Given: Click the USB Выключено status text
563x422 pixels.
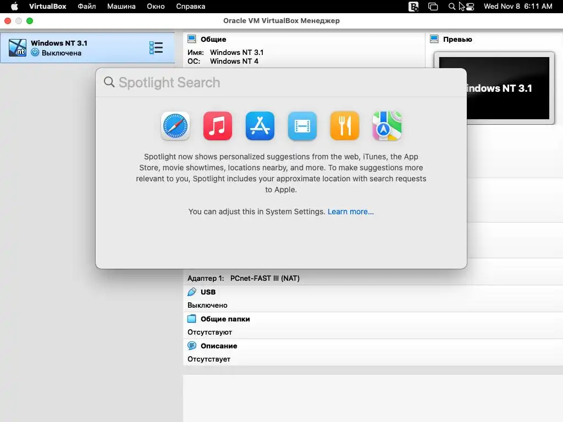Looking at the screenshot, I should point(207,306).
